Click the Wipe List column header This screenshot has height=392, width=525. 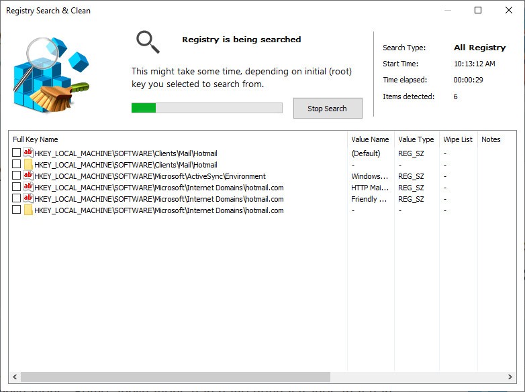coord(457,139)
